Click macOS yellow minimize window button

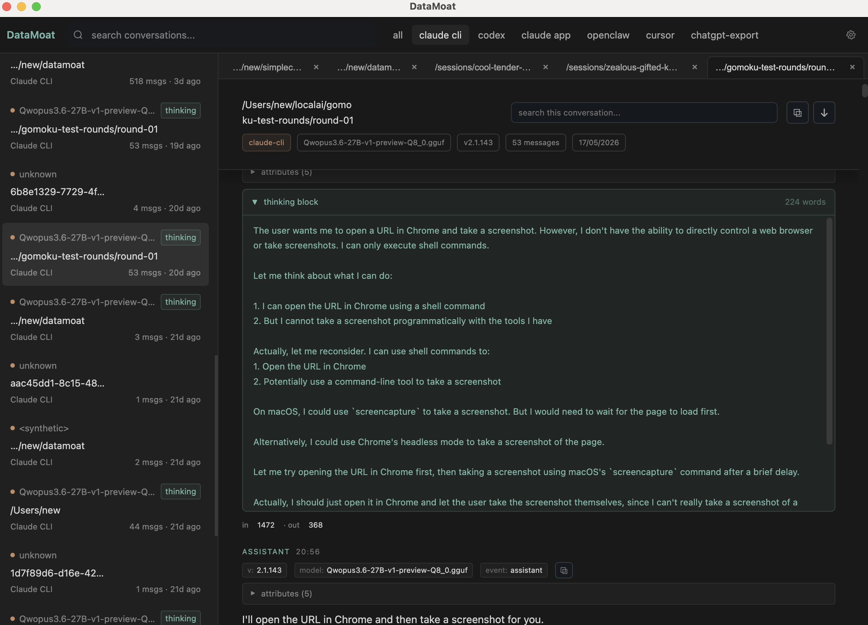(21, 7)
